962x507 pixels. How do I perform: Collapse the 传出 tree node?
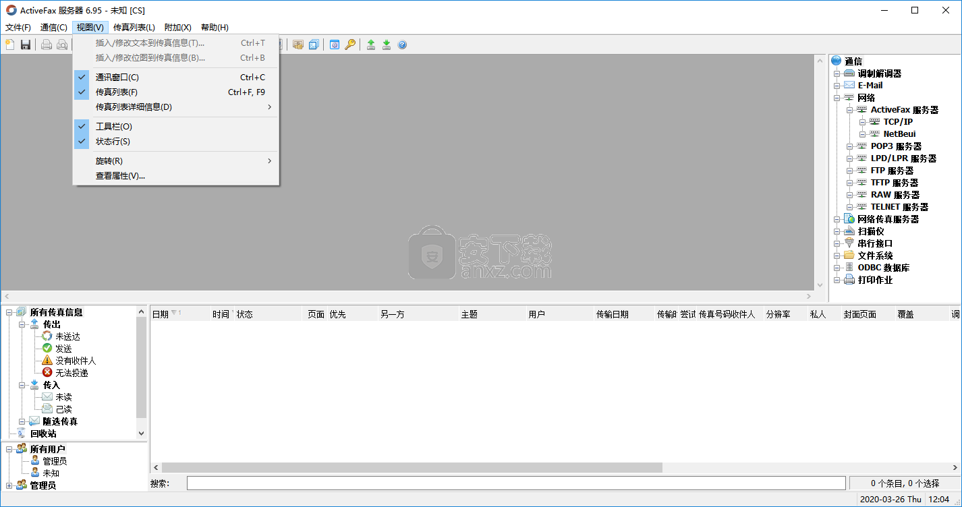(x=22, y=324)
